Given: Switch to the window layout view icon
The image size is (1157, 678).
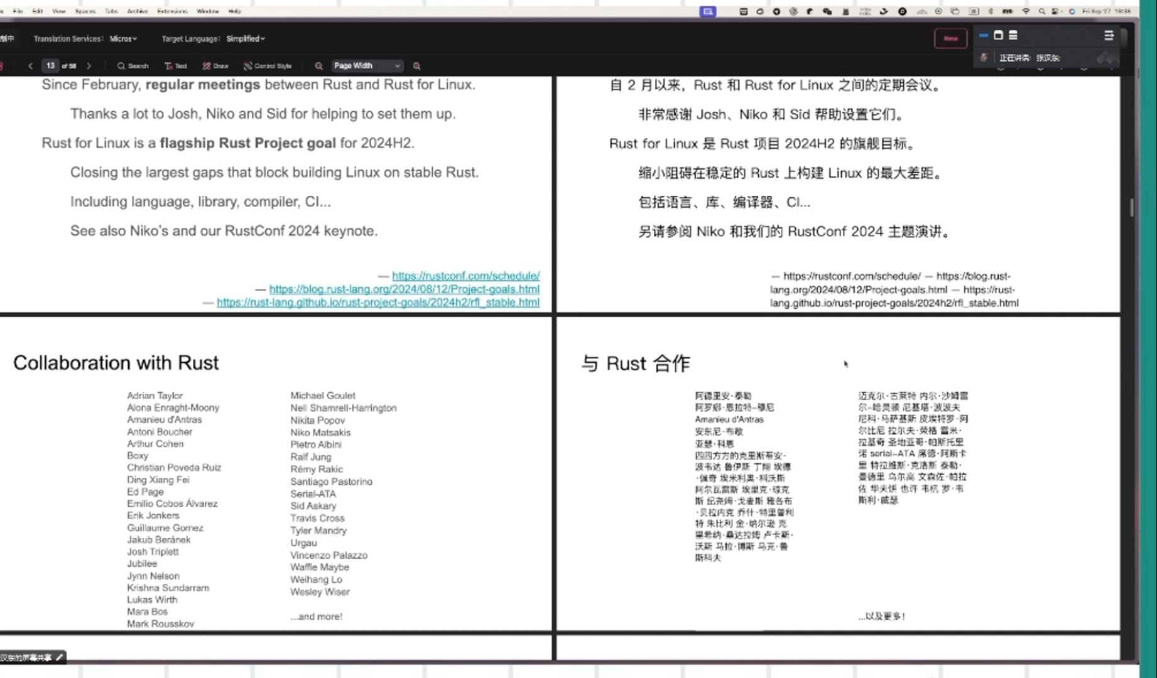Looking at the screenshot, I should pyautogui.click(x=998, y=35).
